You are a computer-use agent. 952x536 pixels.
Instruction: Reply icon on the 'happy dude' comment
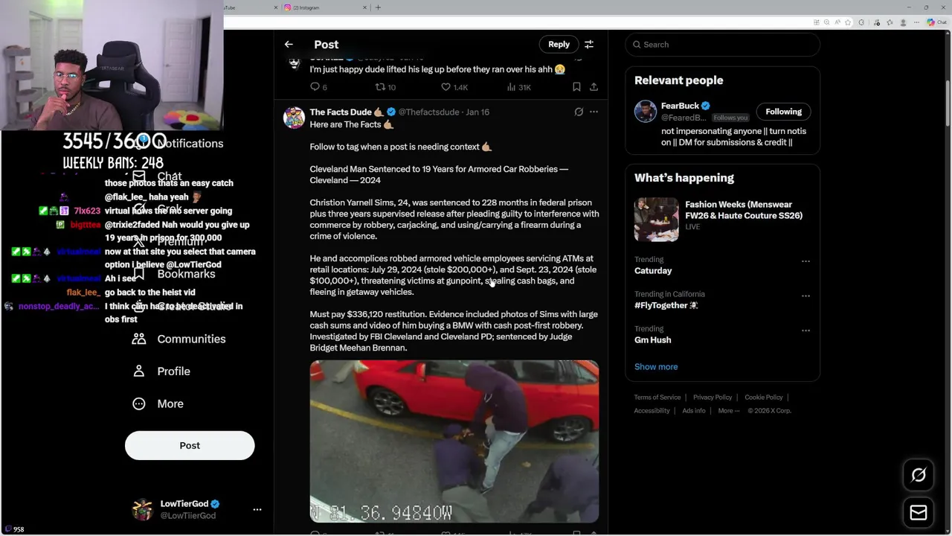click(x=315, y=87)
